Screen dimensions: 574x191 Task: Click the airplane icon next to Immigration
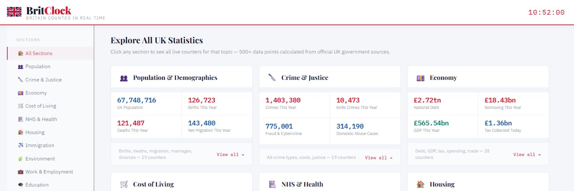tap(20, 146)
